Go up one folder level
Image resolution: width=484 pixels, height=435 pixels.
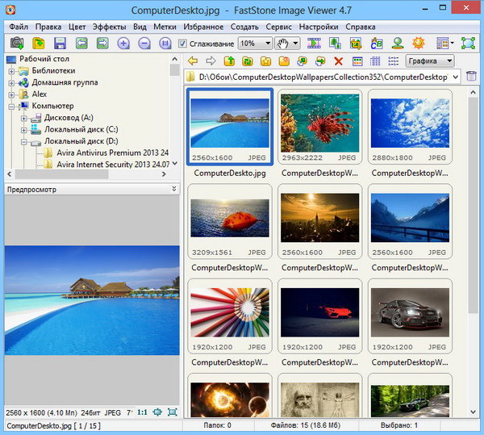(229, 61)
